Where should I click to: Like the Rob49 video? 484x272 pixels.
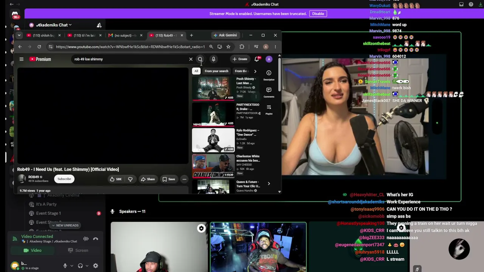[116, 179]
